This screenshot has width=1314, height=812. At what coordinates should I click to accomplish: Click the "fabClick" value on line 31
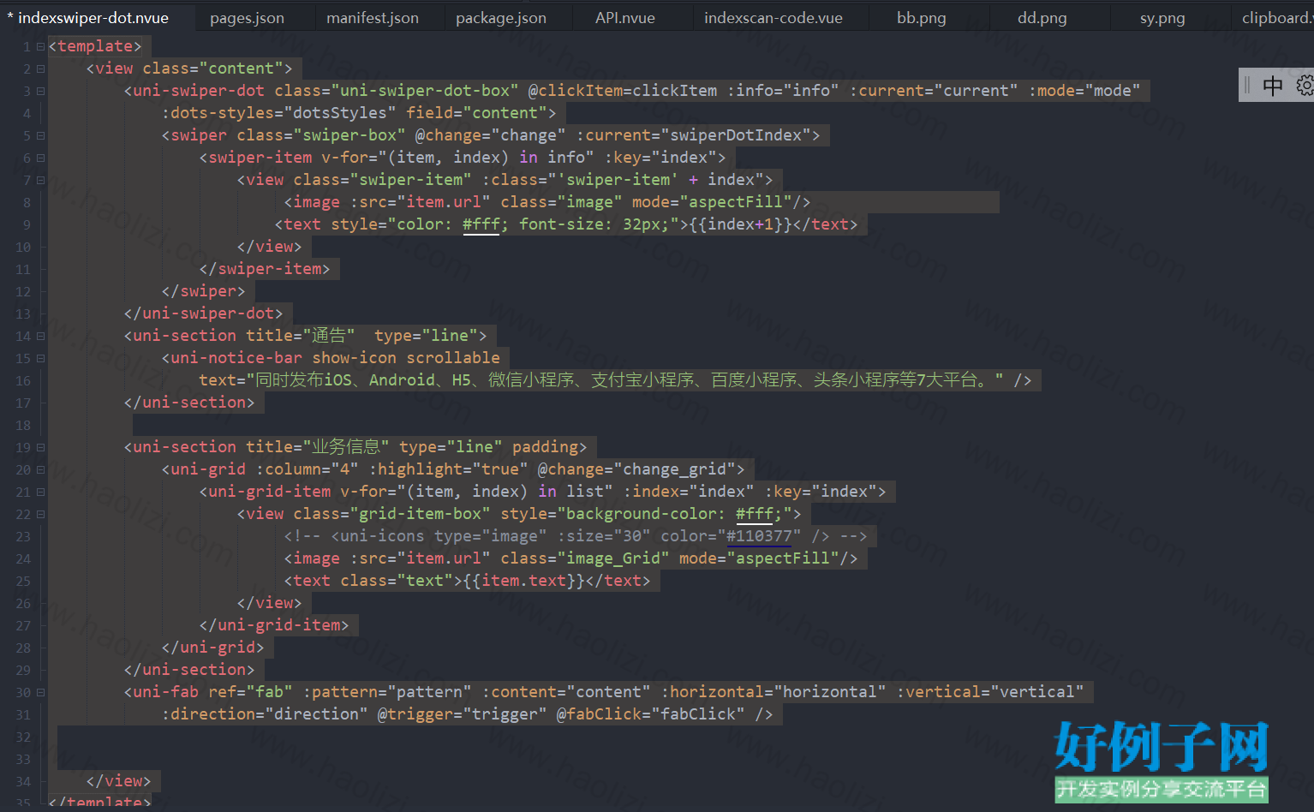[698, 714]
